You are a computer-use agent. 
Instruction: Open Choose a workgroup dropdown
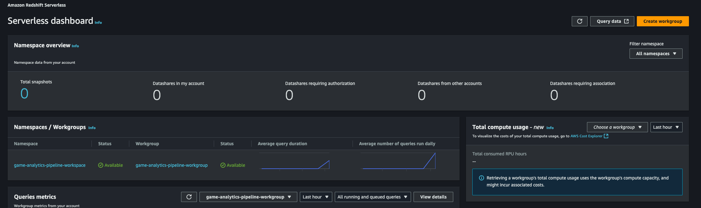tap(617, 127)
